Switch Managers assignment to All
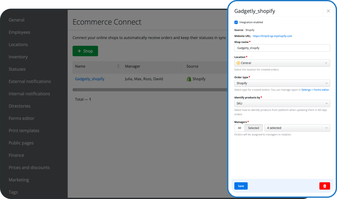The image size is (337, 199). [x=239, y=128]
